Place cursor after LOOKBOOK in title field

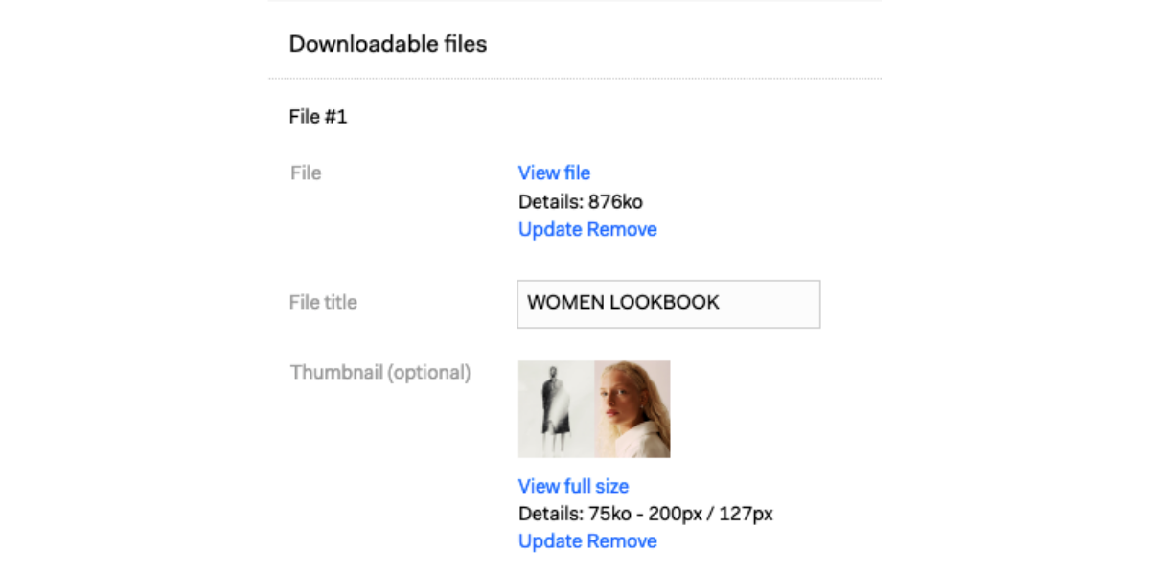click(721, 302)
